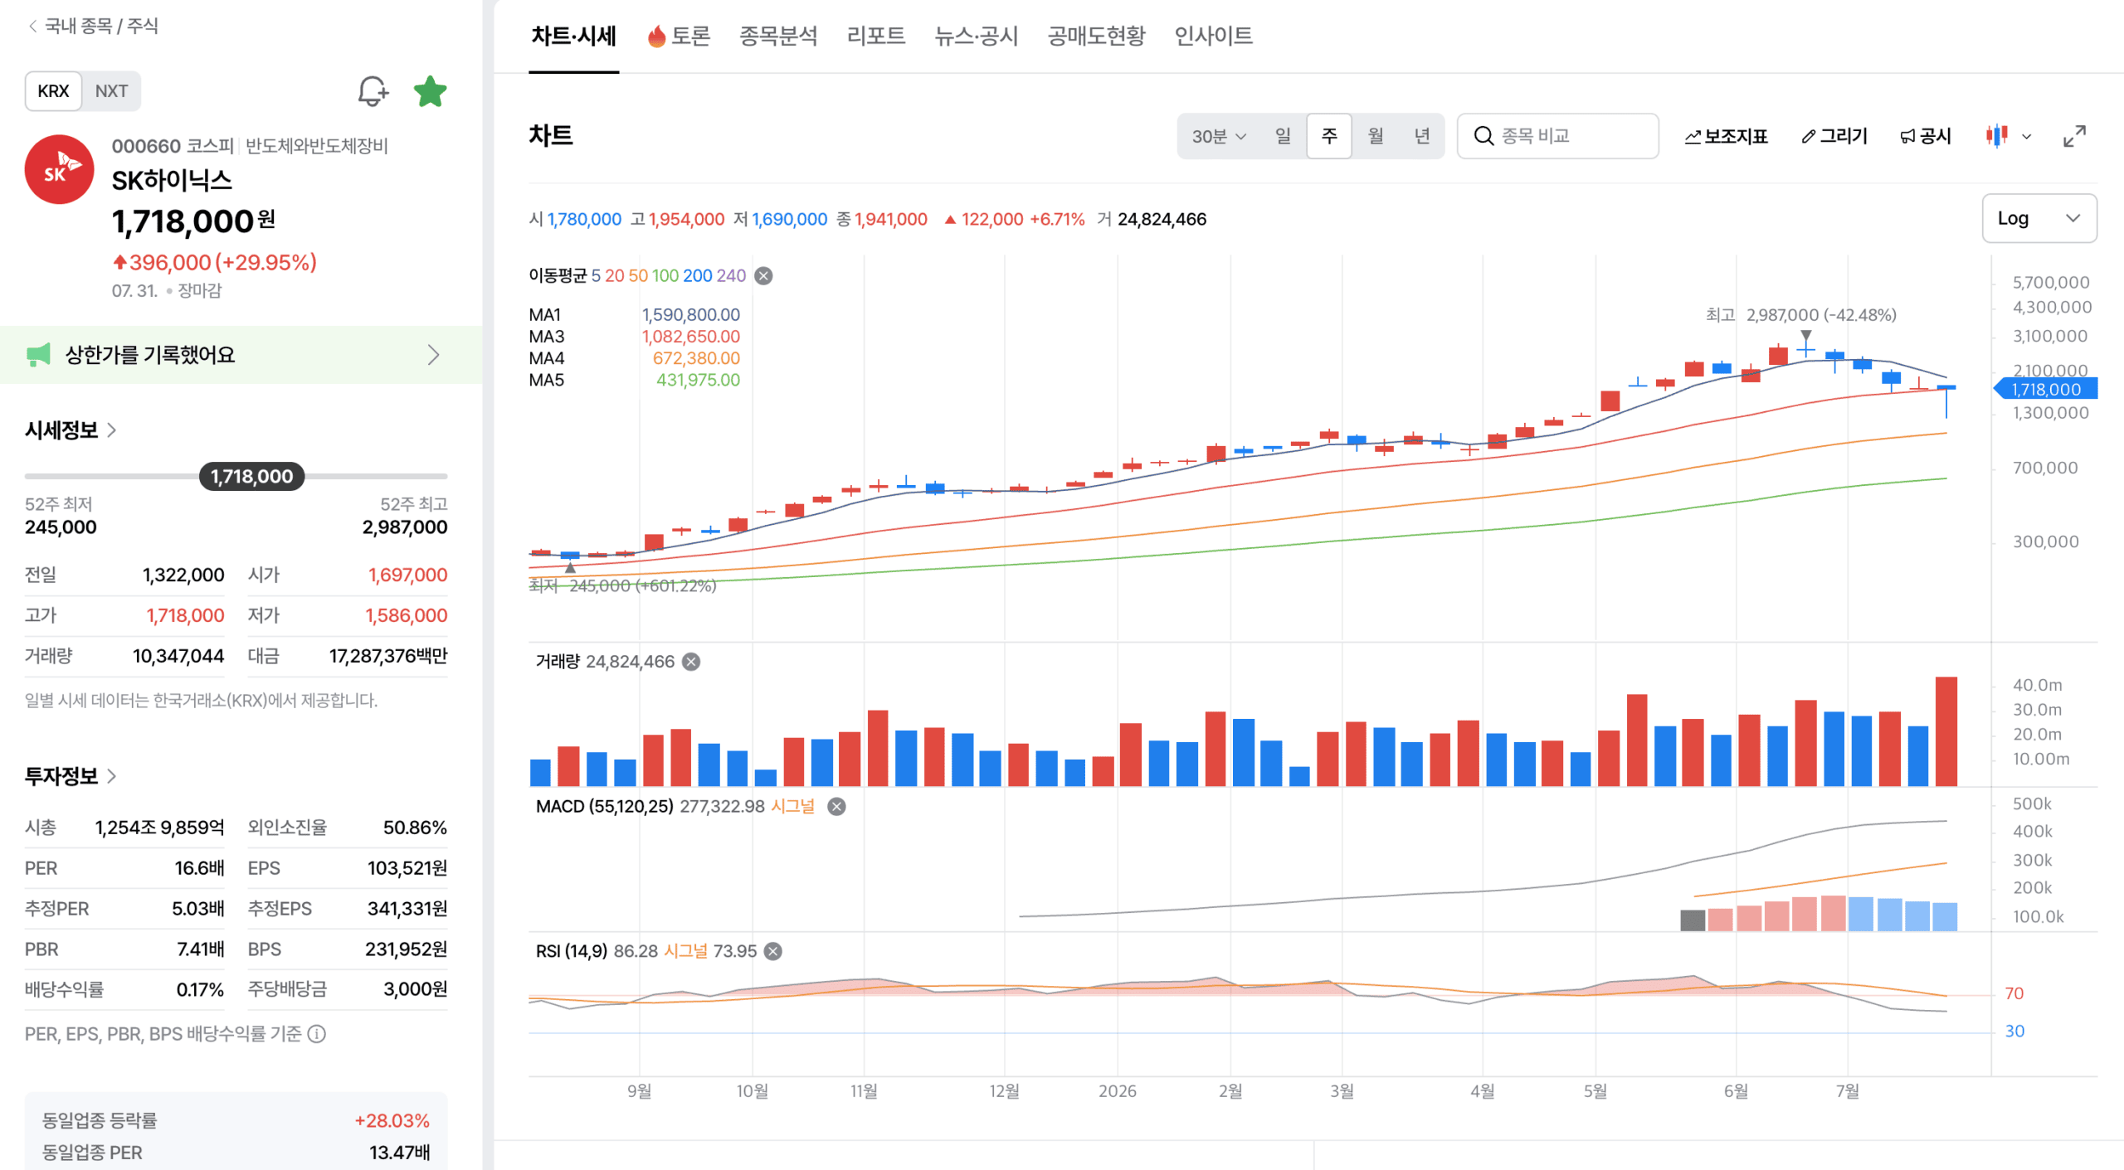Switch to the 공매도현황 tab
The image size is (2124, 1170).
1096,36
